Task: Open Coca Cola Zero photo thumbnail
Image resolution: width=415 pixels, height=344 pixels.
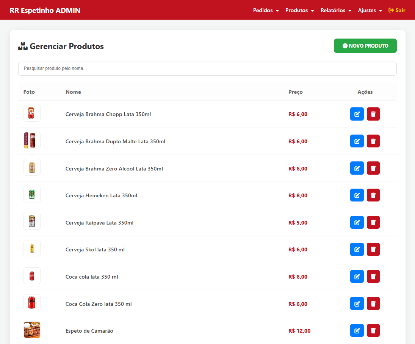Action: click(x=32, y=303)
